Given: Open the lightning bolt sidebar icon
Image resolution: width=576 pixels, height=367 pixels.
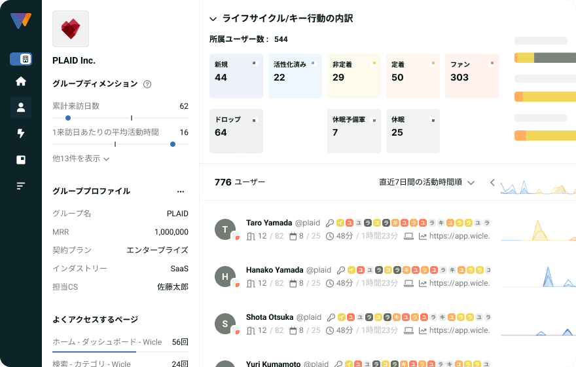Looking at the screenshot, I should [21, 133].
